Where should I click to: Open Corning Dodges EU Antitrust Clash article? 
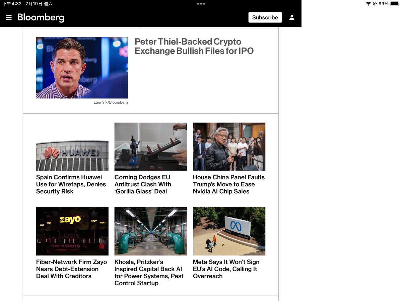[x=143, y=184]
